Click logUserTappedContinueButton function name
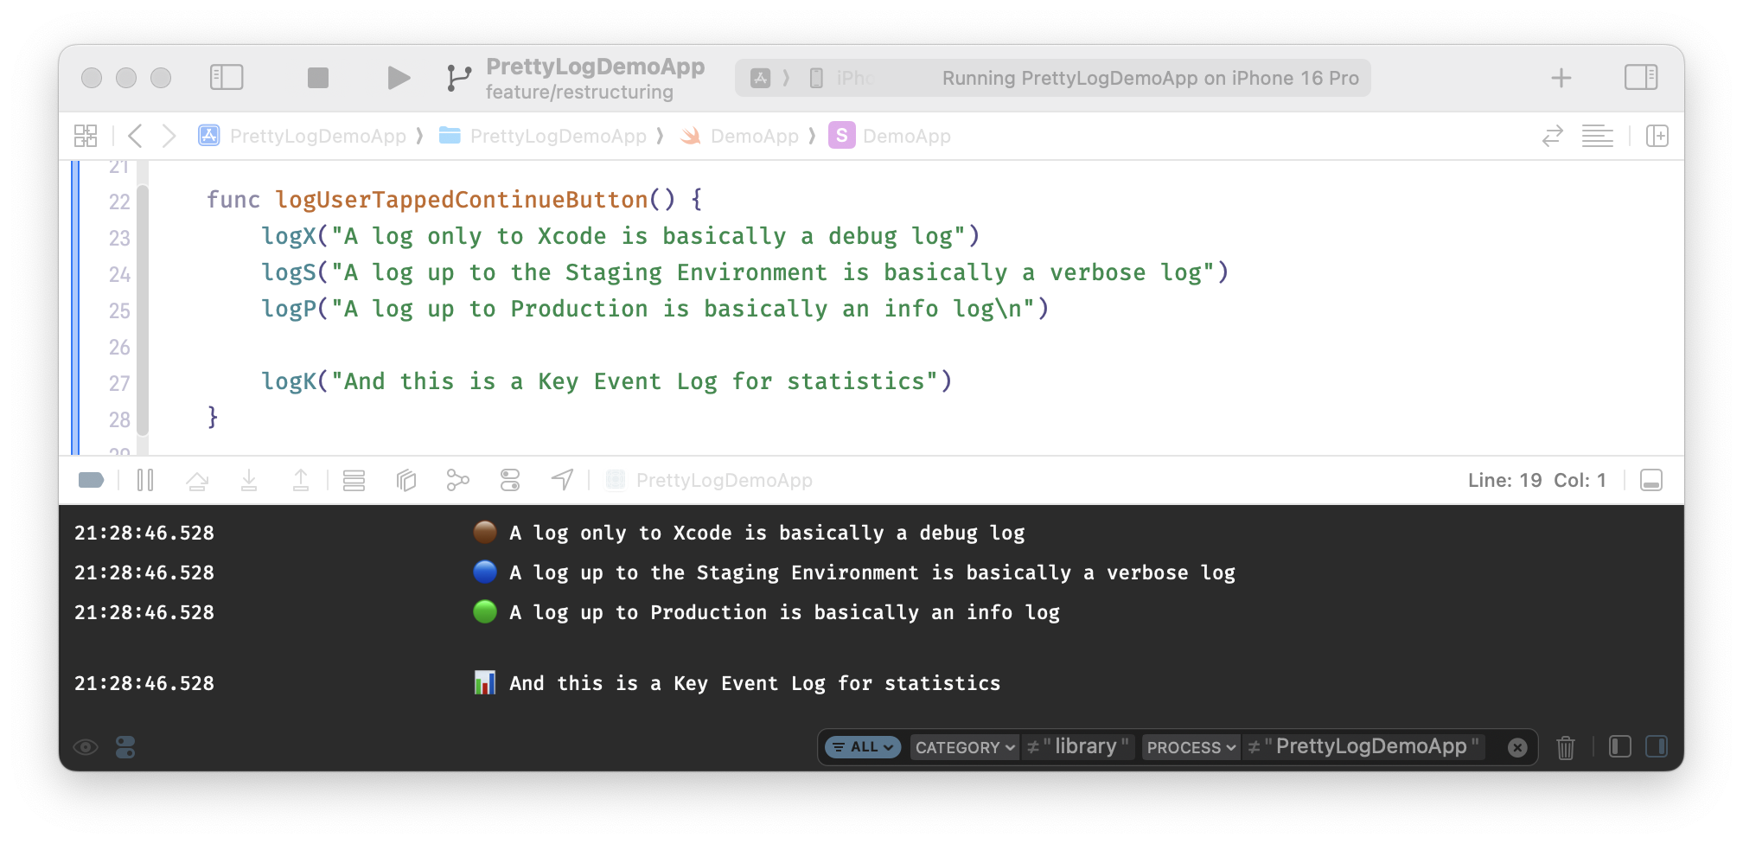Image resolution: width=1743 pixels, height=844 pixels. (462, 200)
